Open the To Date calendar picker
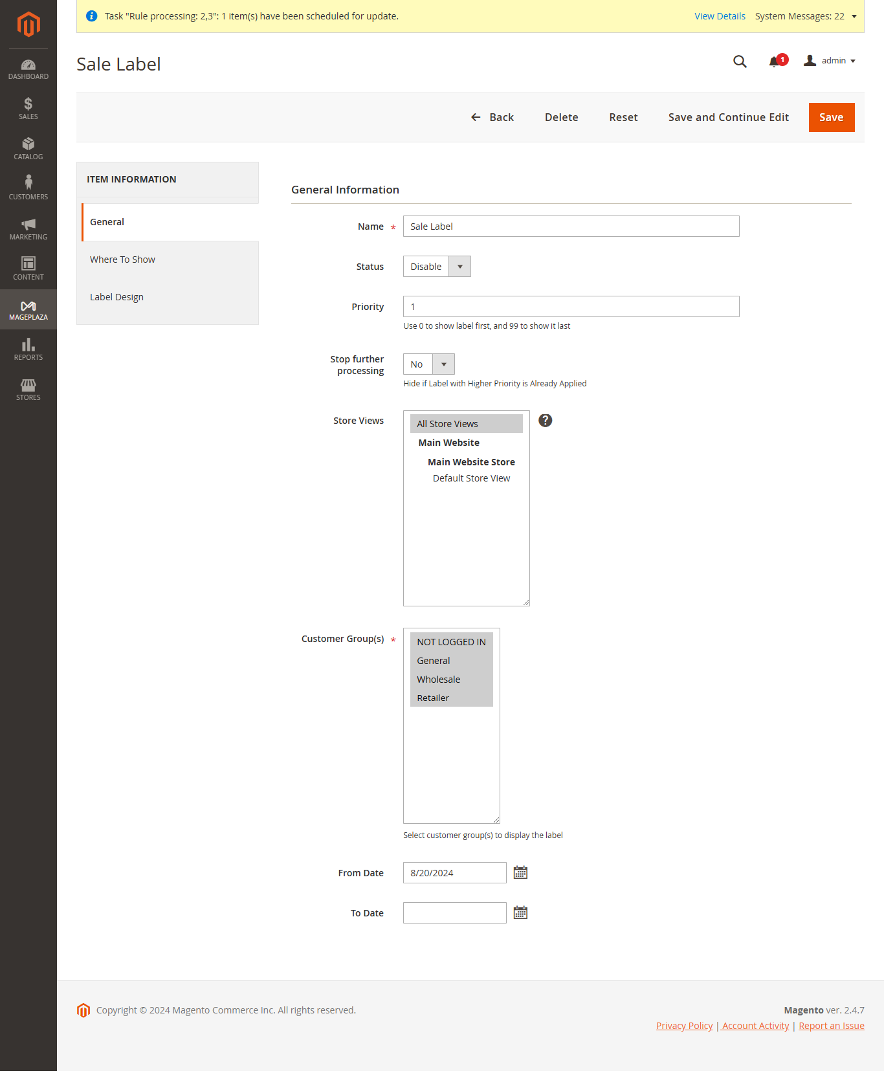The width and height of the screenshot is (884, 1073). pos(520,913)
